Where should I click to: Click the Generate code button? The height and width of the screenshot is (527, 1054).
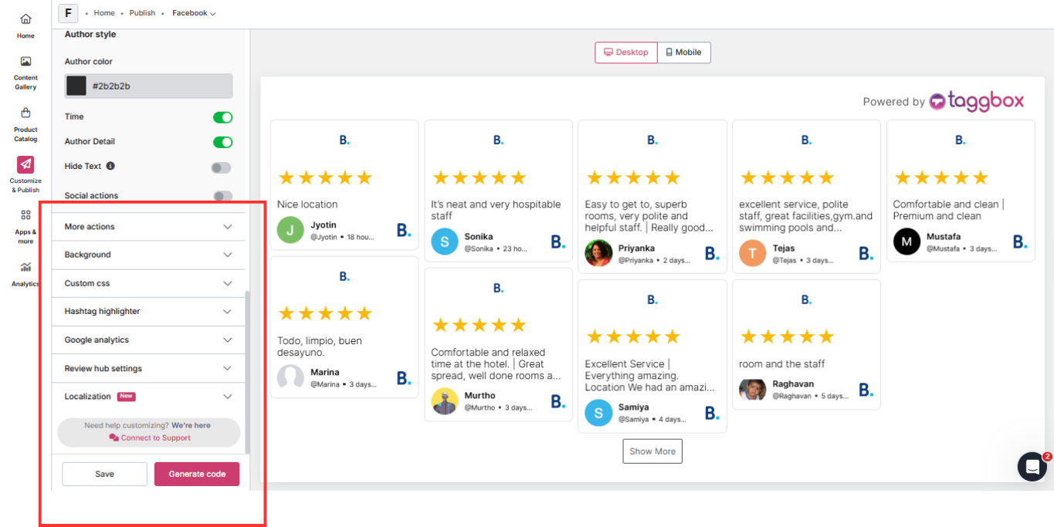[197, 474]
